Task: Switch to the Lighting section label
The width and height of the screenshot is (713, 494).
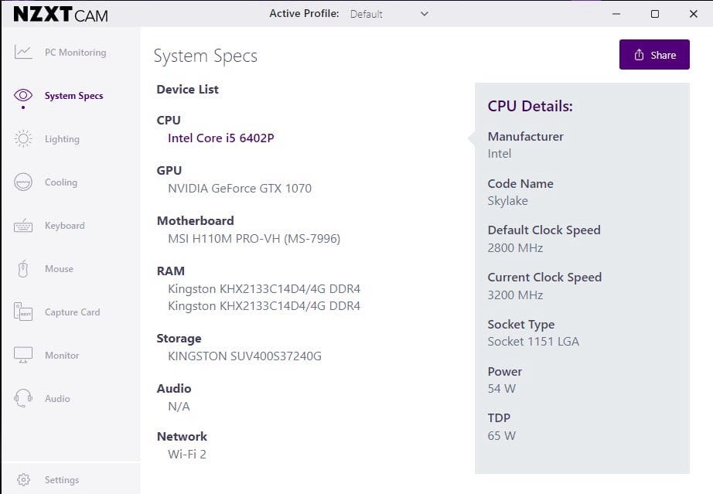Action: coord(62,139)
